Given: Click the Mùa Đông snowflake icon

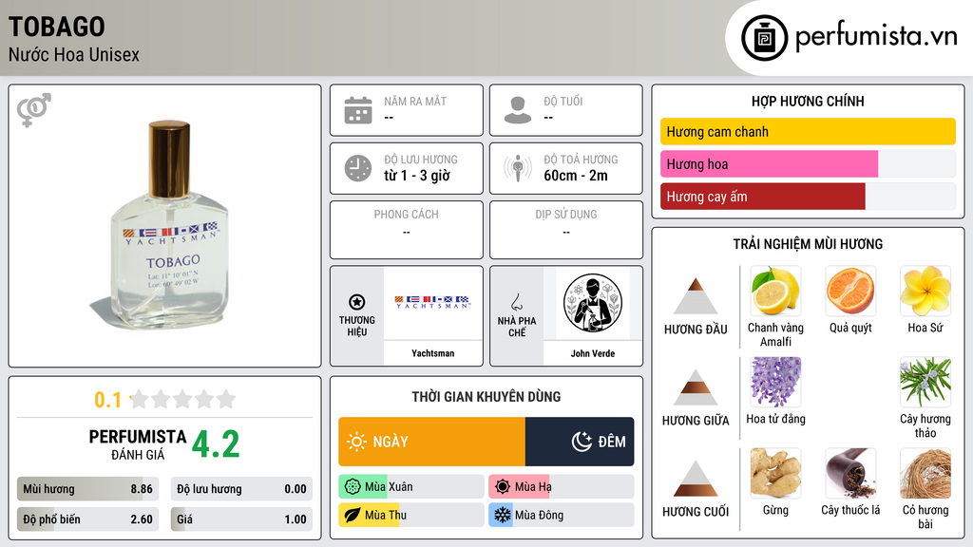Looking at the screenshot, I should 503,515.
